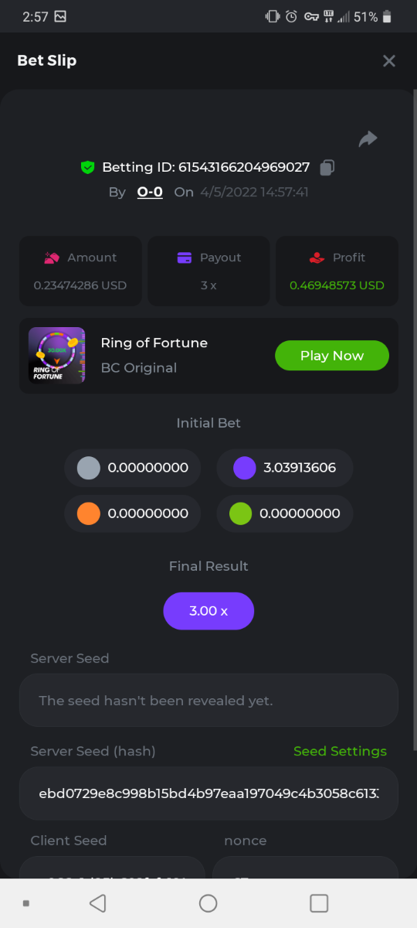417x928 pixels.
Task: Open the O-O user profile link
Action: (x=150, y=192)
